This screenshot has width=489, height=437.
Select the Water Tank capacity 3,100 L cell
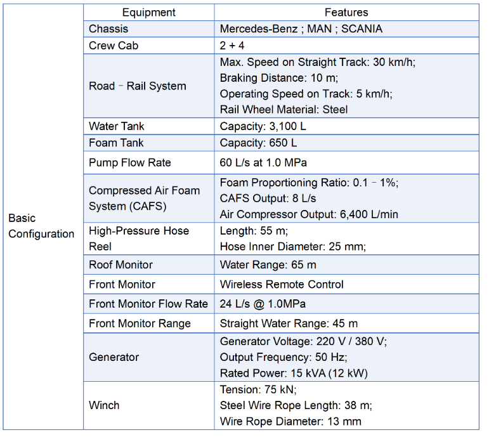[x=346, y=126]
